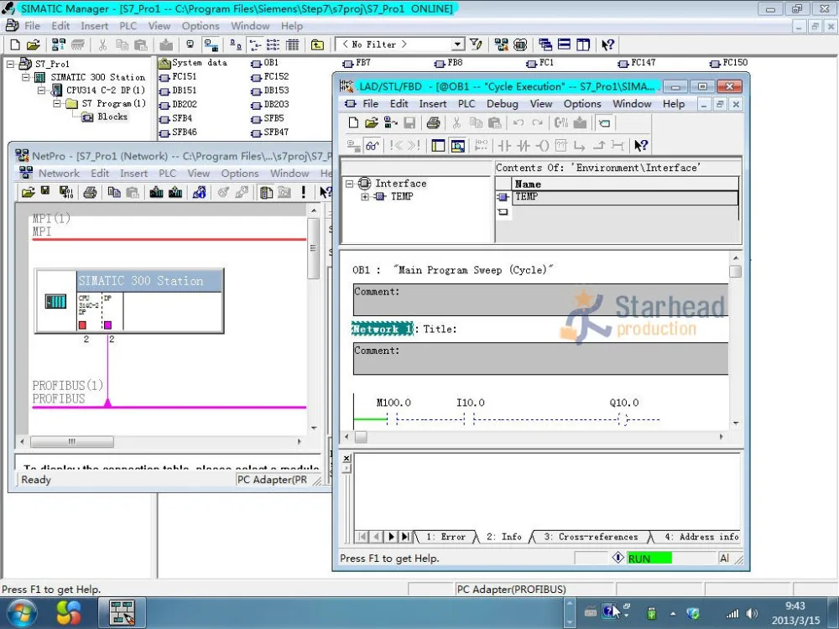The height and width of the screenshot is (629, 839).
Task: Click Tile Vertically icon in SIMATIC Manager
Action: (583, 45)
